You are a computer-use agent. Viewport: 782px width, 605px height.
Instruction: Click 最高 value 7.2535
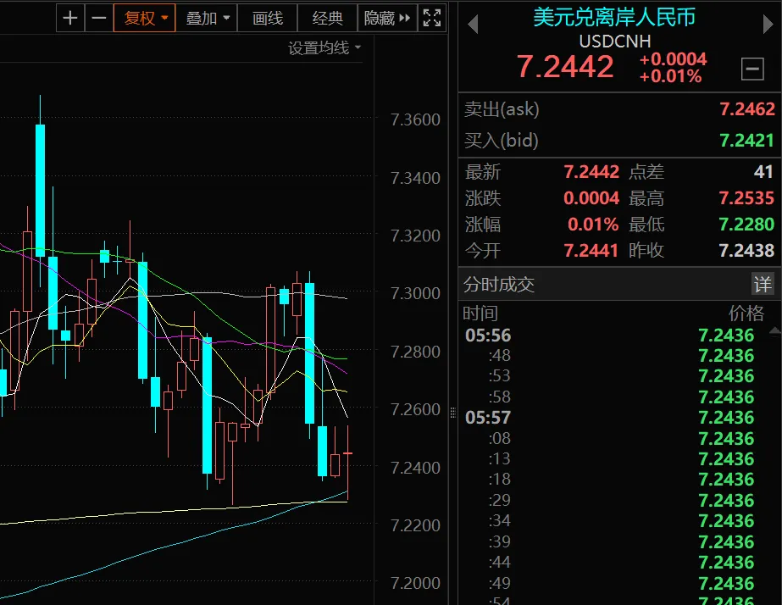(x=746, y=198)
